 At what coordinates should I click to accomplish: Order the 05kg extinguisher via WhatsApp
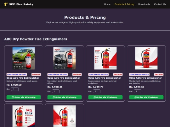click(x=146, y=97)
